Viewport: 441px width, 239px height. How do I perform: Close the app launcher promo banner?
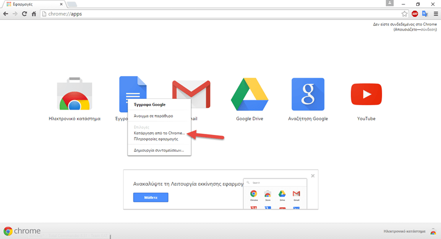313,176
